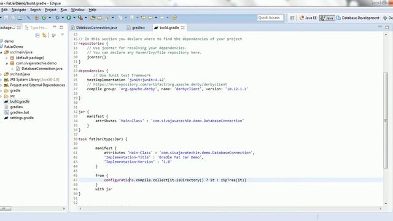Click the Pin Editor toolbar icon
393x221 pixels.
[174, 18]
